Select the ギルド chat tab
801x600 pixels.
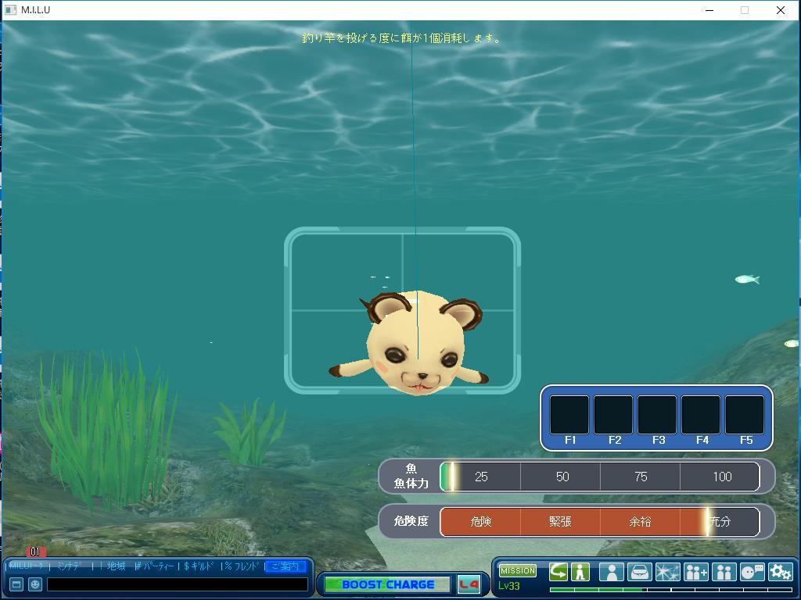pyautogui.click(x=199, y=566)
